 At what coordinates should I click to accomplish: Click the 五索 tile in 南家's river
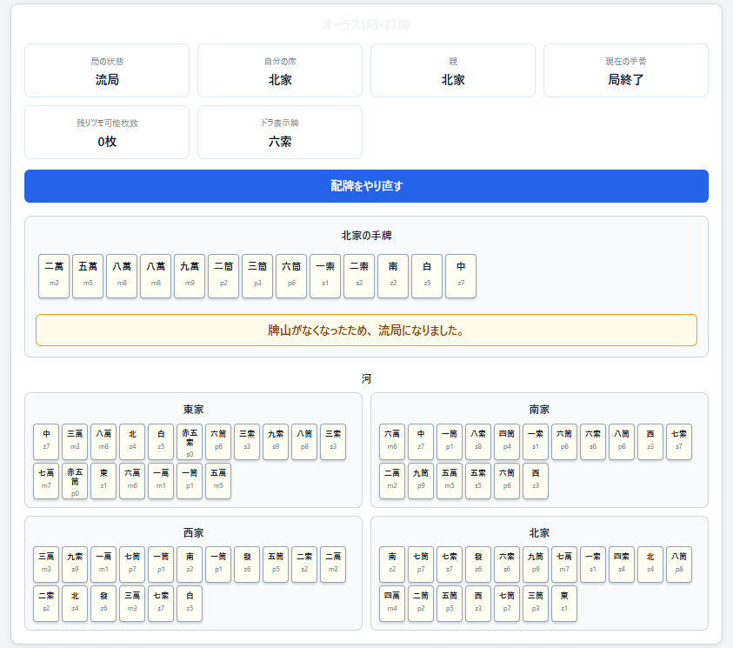point(478,481)
